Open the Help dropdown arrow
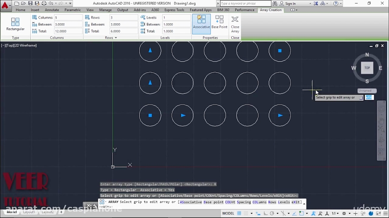 click(x=341, y=4)
